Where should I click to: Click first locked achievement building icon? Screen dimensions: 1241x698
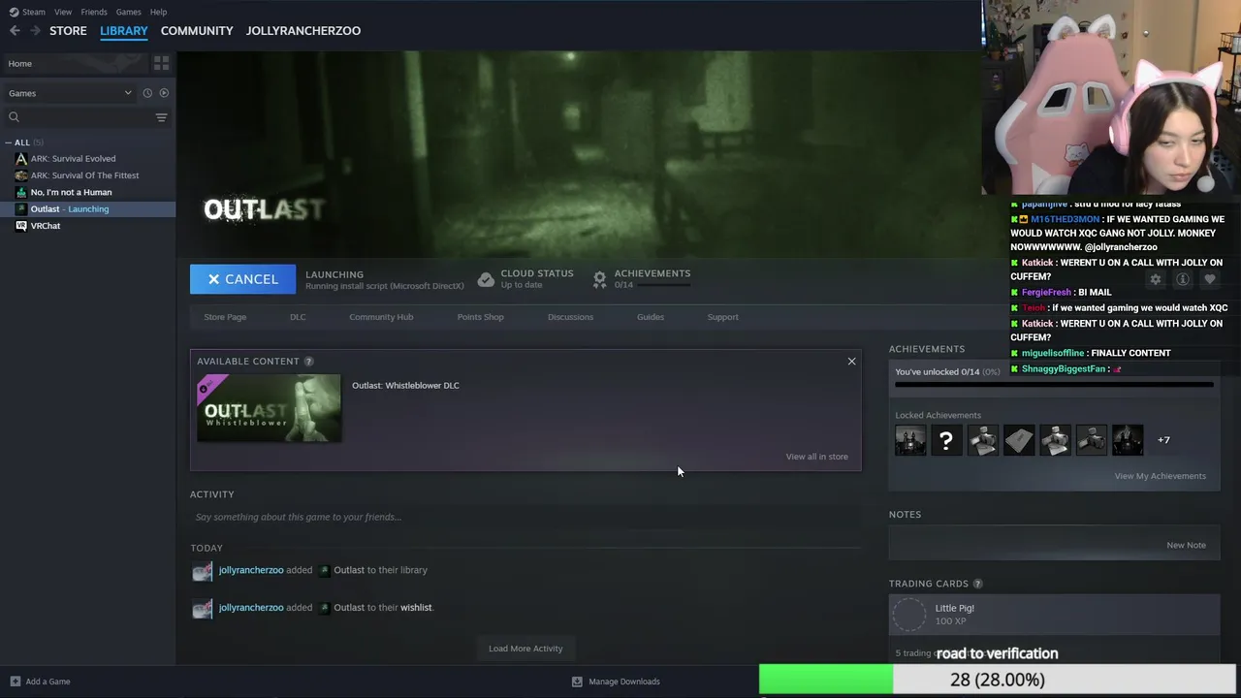[x=910, y=440]
